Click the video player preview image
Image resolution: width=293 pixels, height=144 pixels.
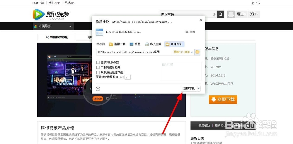(x=112, y=80)
